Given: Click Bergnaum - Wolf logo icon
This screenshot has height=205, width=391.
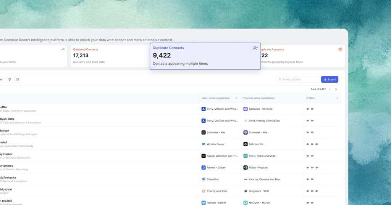Looking at the screenshot, I should click(x=246, y=191).
